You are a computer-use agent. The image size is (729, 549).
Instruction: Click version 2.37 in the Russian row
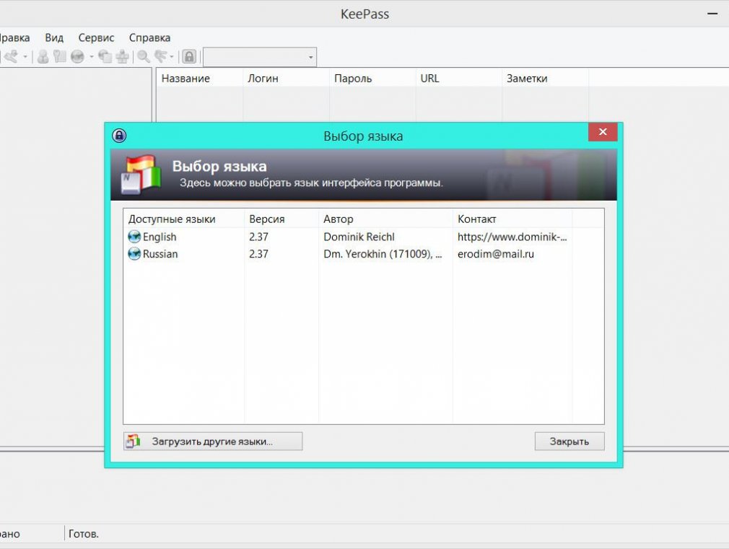[258, 254]
